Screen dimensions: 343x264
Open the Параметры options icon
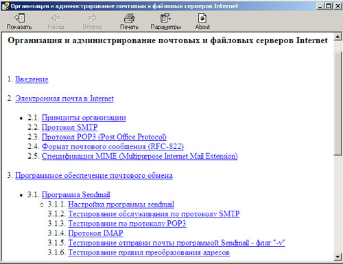(165, 18)
